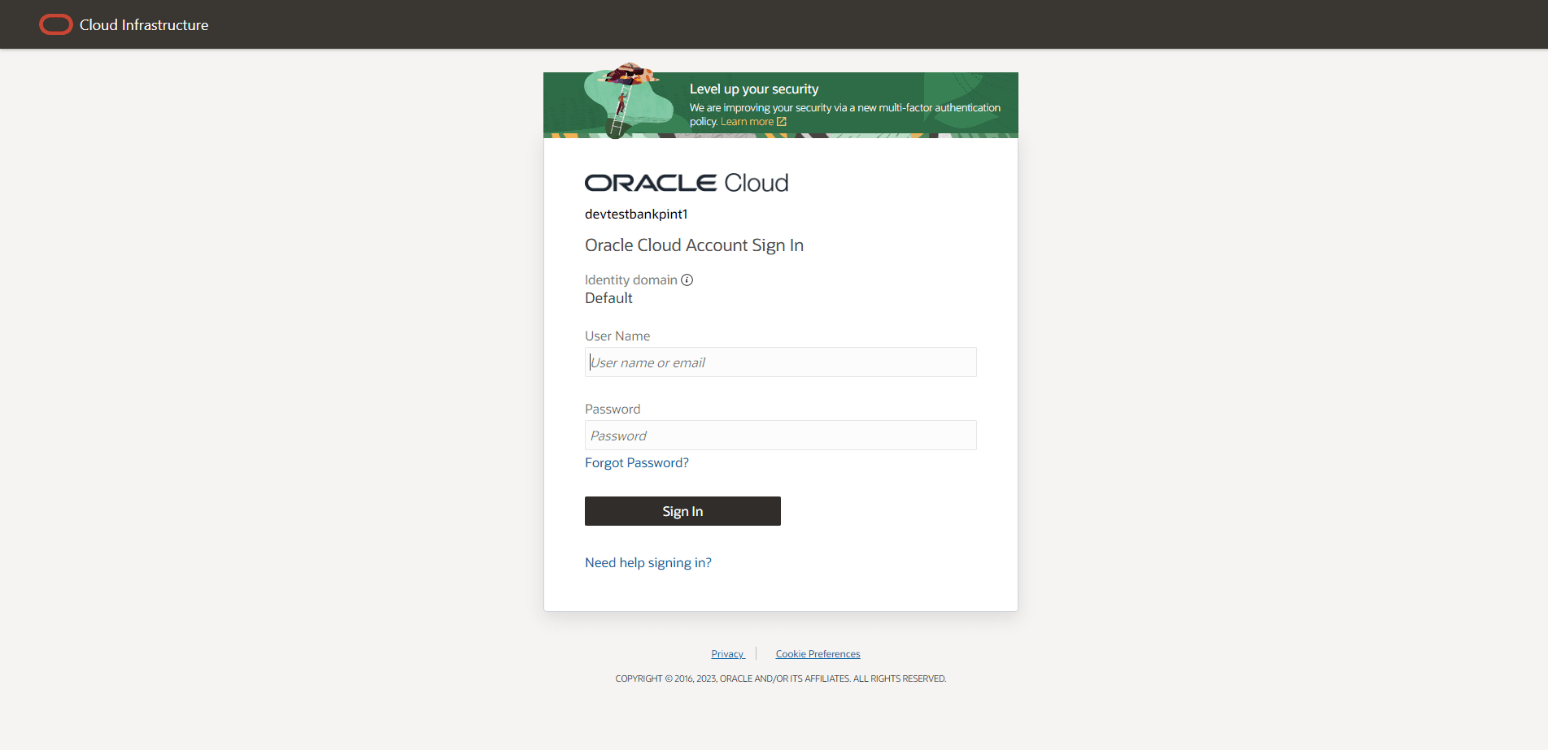This screenshot has width=1548, height=750.
Task: Click the ORACLE Cloud logo in the form
Action: coord(687,183)
